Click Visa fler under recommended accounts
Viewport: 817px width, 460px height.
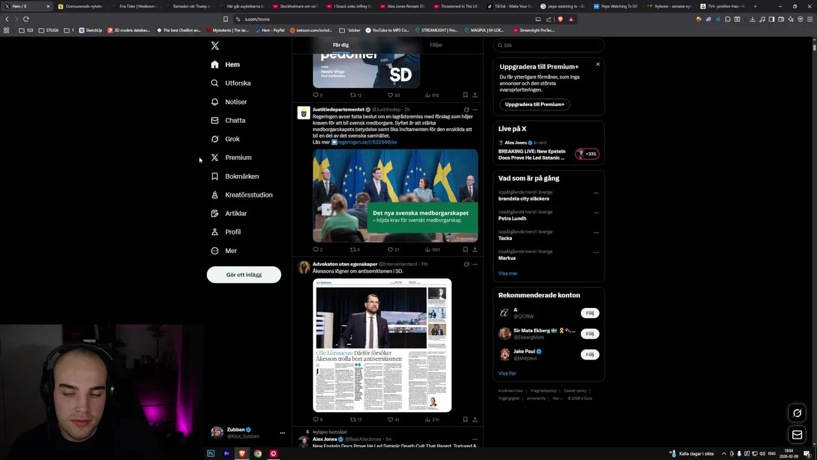pyautogui.click(x=507, y=373)
